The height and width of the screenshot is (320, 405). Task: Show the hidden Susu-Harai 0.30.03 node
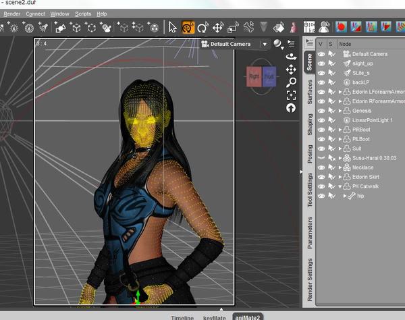tap(321, 158)
